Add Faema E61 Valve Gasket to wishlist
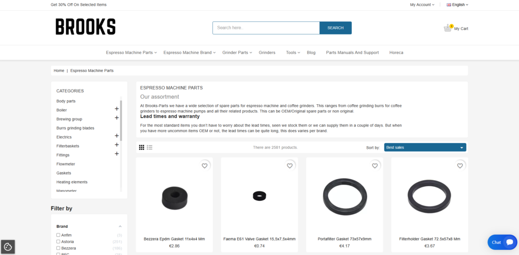Screen dimensions: 519x255 289,166
